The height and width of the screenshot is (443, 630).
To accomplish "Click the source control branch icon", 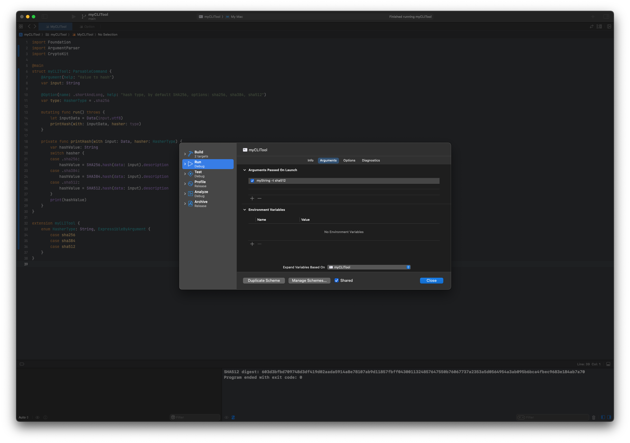I will (84, 17).
